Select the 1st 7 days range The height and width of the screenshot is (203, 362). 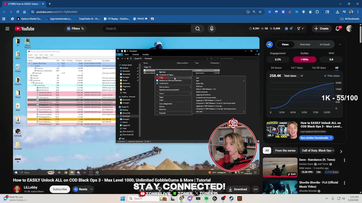pyautogui.click(x=297, y=68)
